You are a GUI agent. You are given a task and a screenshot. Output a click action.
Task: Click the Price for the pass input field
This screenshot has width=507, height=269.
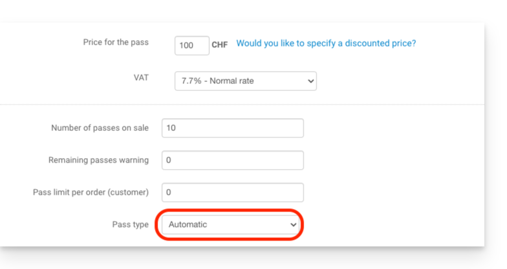pos(191,45)
